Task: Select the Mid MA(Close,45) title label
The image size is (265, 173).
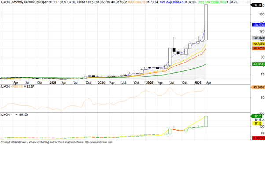Action: pyautogui.click(x=172, y=2)
